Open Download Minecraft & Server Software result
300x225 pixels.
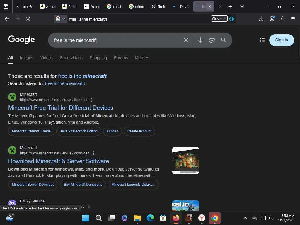click(x=59, y=161)
